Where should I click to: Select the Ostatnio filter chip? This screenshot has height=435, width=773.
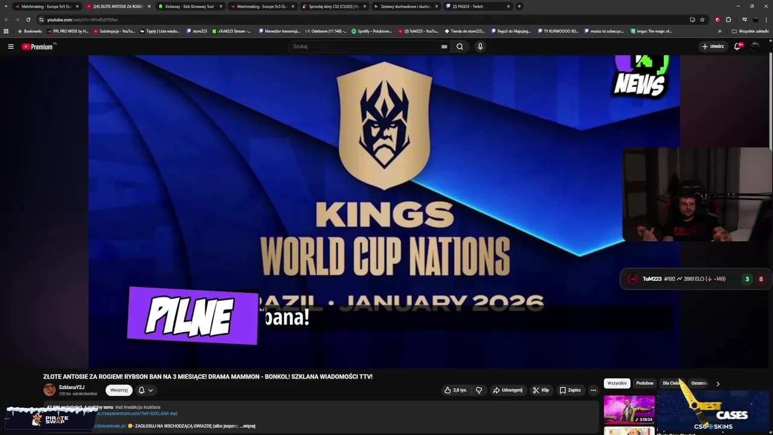pyautogui.click(x=699, y=383)
